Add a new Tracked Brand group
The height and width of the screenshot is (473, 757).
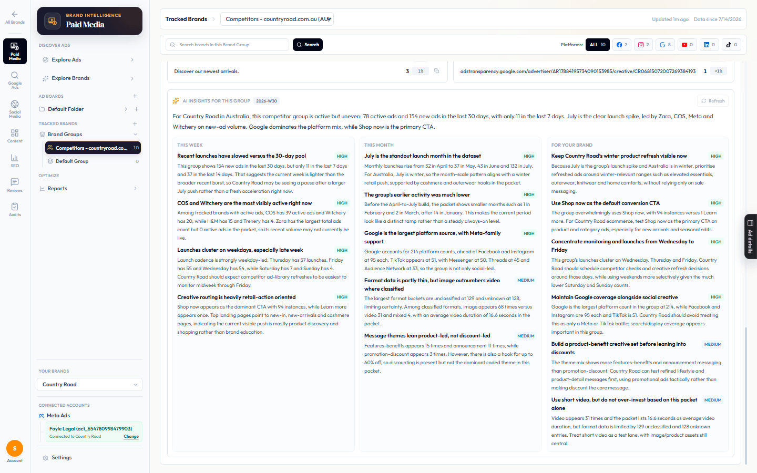pyautogui.click(x=135, y=124)
